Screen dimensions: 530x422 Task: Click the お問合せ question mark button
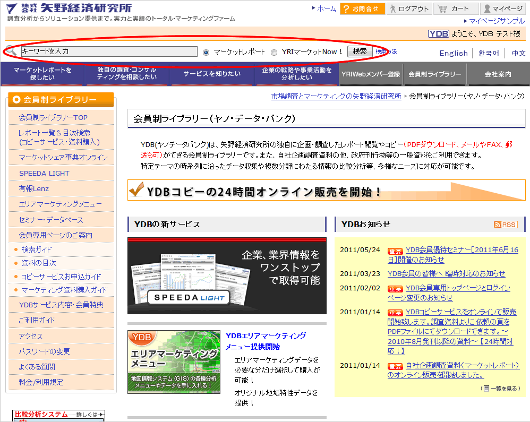pyautogui.click(x=361, y=9)
